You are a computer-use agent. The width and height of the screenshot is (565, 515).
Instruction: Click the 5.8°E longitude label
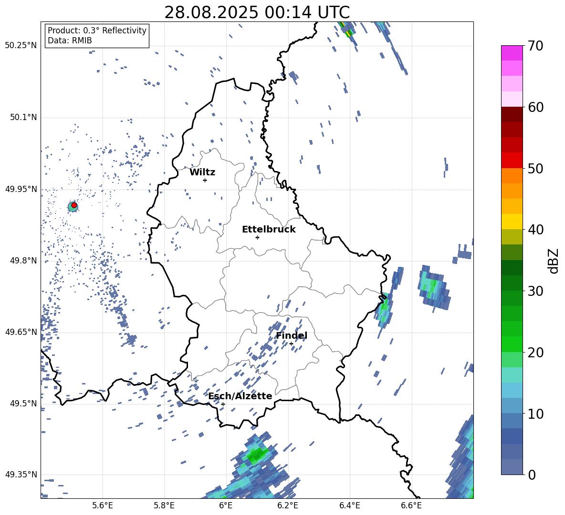tap(164, 505)
